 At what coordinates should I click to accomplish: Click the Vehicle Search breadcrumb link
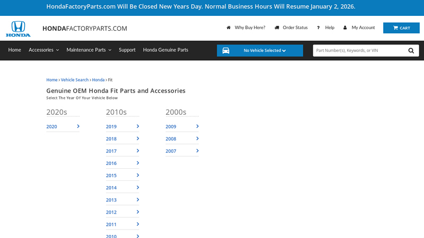(75, 80)
